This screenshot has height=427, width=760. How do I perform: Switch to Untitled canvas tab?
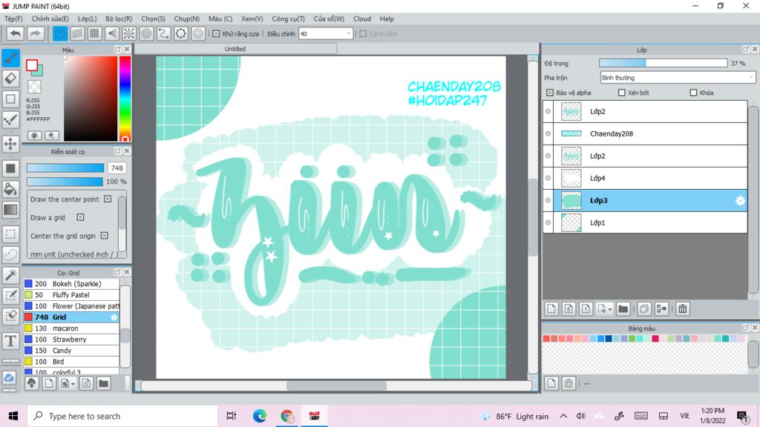(x=235, y=49)
